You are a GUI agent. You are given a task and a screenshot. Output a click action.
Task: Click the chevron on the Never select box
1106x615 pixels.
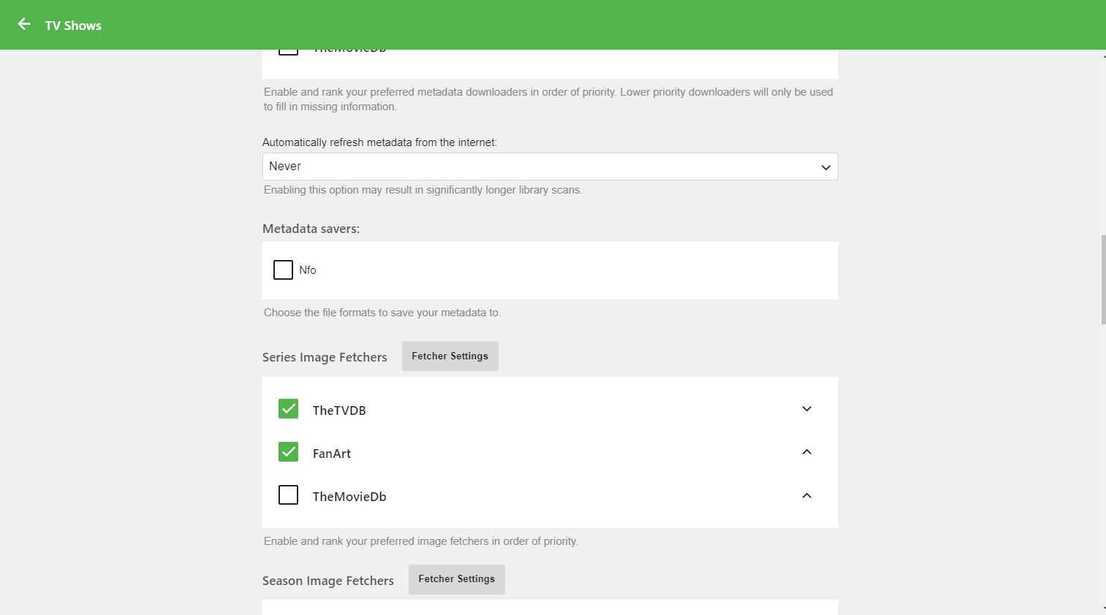click(825, 167)
